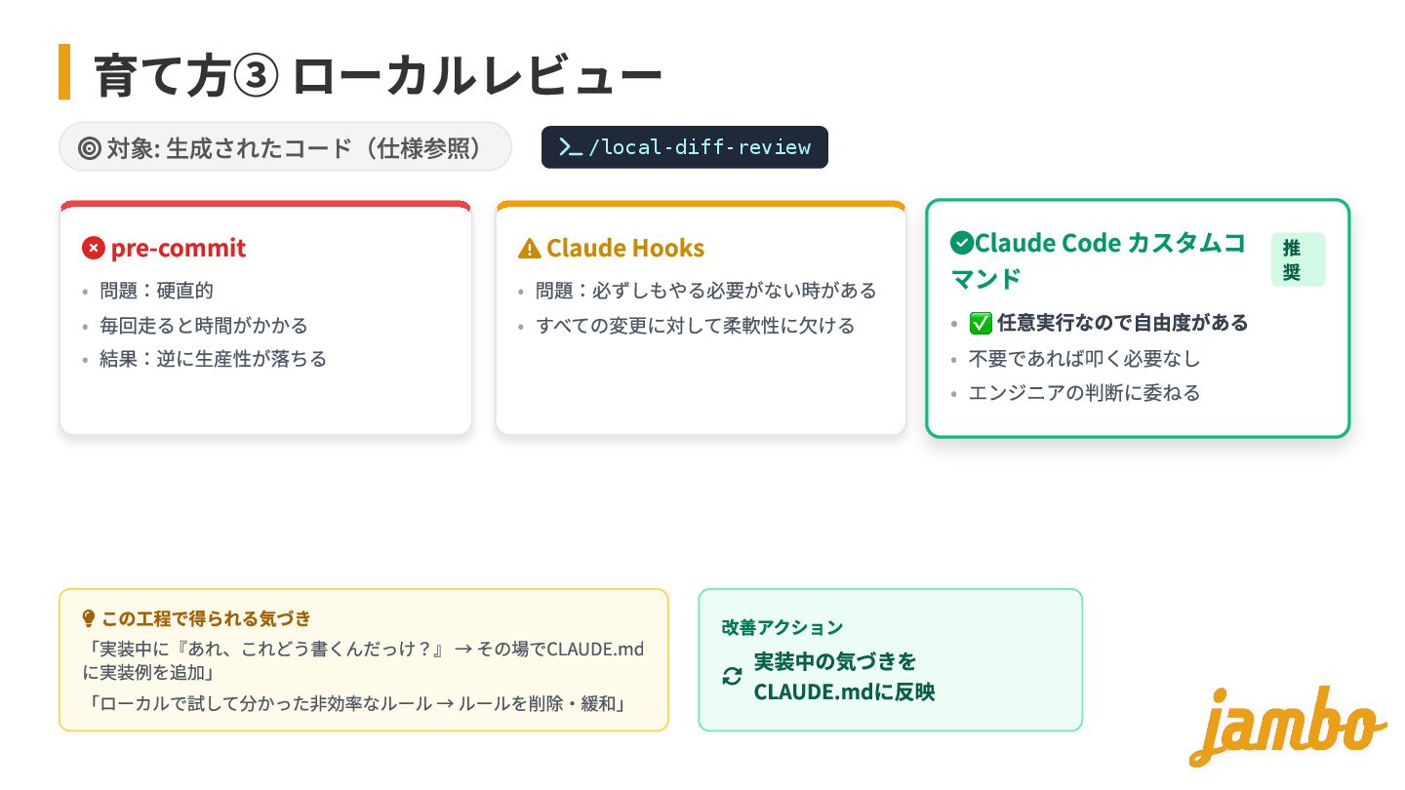Click the 推奨 badge
The height and width of the screenshot is (790, 1405).
[x=1297, y=259]
